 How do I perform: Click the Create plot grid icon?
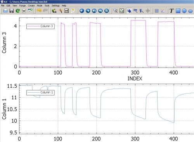tap(157, 11)
